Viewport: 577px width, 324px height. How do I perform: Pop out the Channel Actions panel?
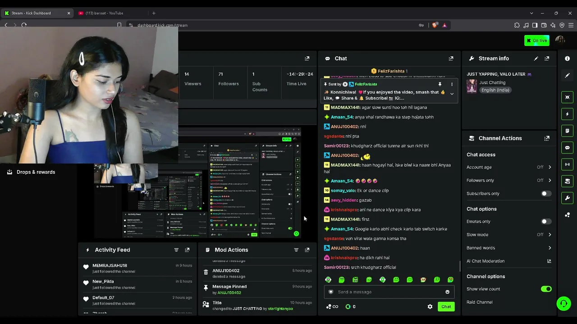pyautogui.click(x=547, y=138)
